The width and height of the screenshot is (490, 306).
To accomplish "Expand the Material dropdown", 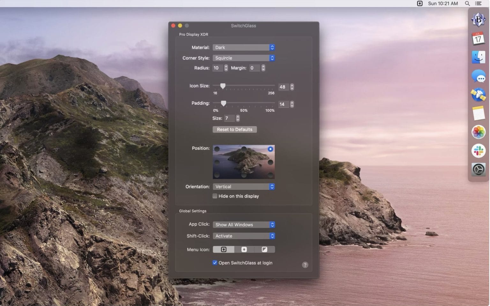I will (244, 48).
